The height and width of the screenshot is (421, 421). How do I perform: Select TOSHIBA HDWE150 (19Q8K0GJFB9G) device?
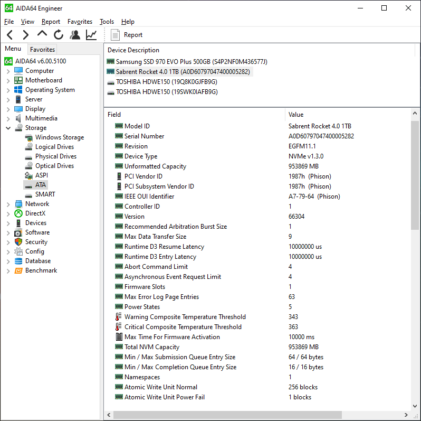pos(167,82)
